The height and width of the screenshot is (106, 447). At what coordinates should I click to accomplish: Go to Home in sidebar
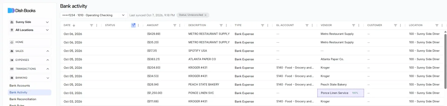(x=29, y=42)
